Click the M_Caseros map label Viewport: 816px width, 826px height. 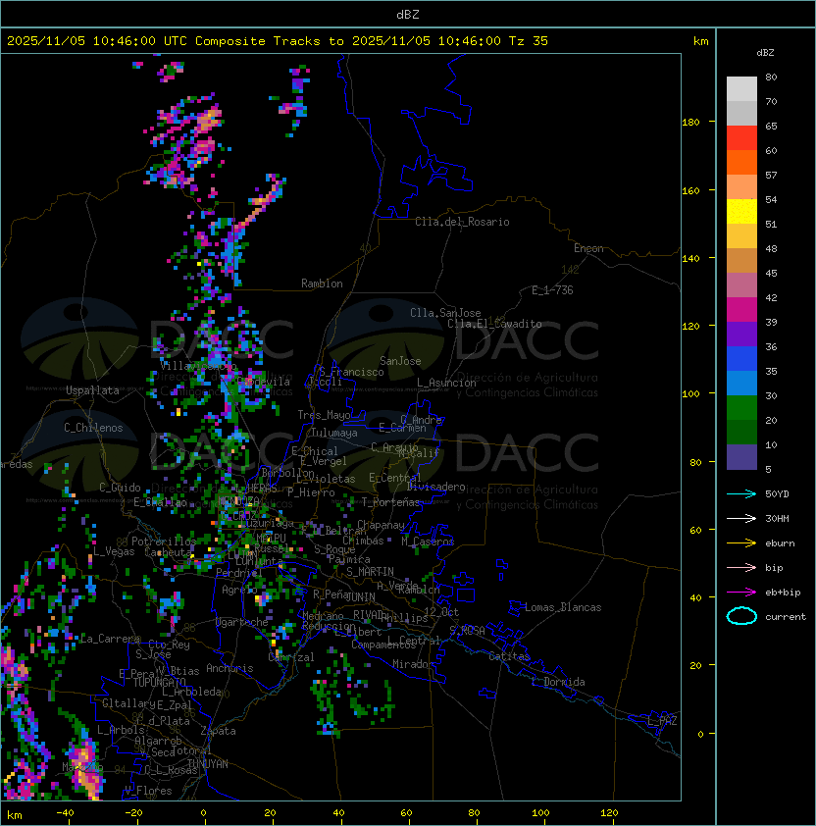(428, 541)
